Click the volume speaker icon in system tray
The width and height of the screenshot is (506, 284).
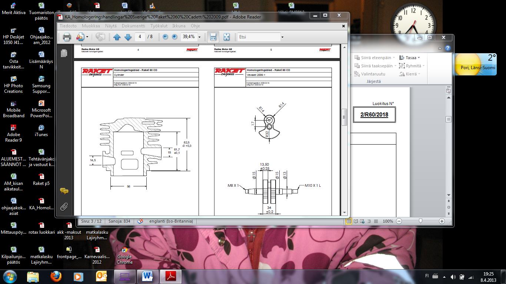pos(453,277)
